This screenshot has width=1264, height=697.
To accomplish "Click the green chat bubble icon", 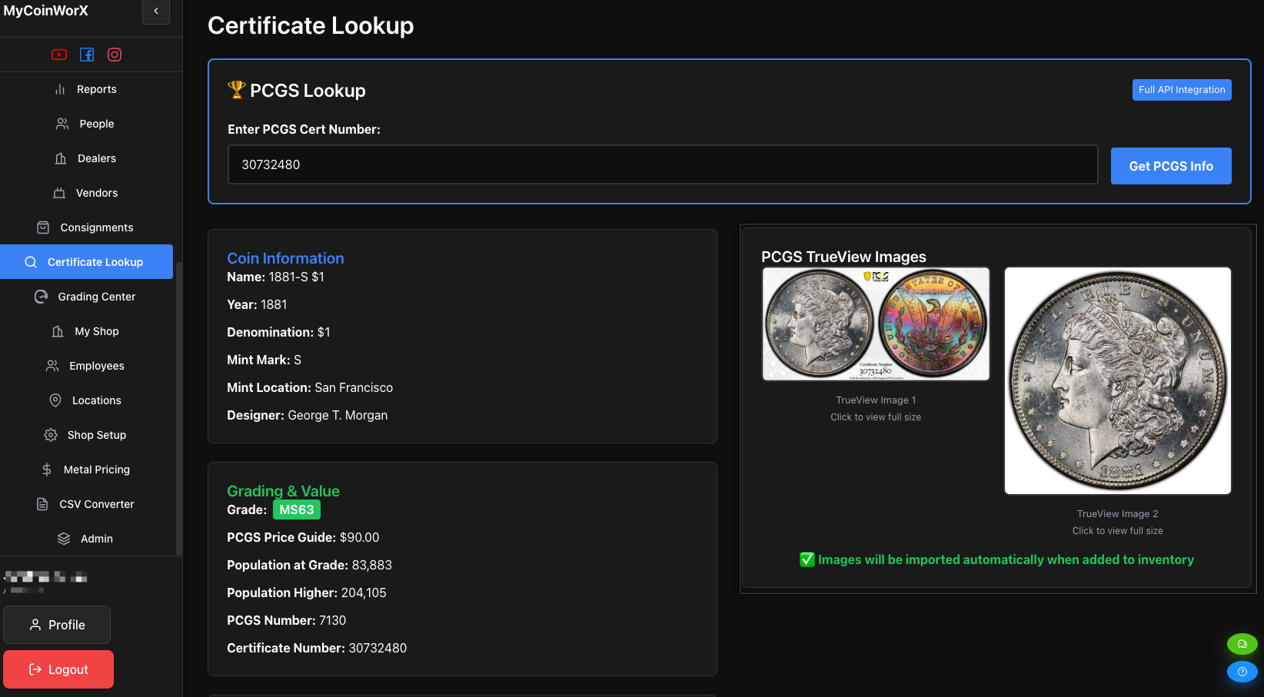I will pos(1242,644).
